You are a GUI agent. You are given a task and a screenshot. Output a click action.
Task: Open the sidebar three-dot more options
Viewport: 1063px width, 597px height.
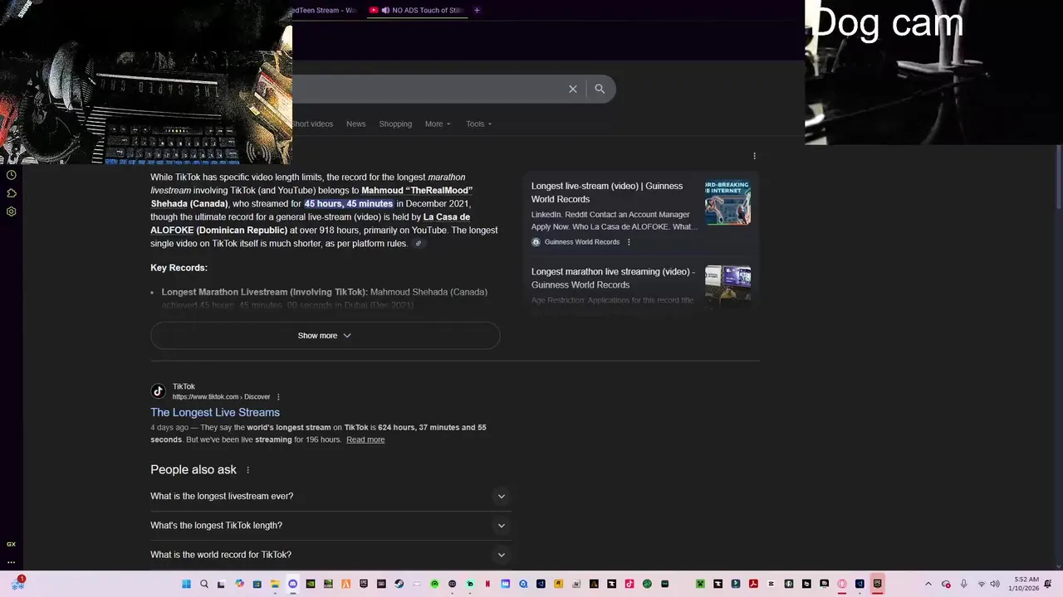click(x=11, y=562)
